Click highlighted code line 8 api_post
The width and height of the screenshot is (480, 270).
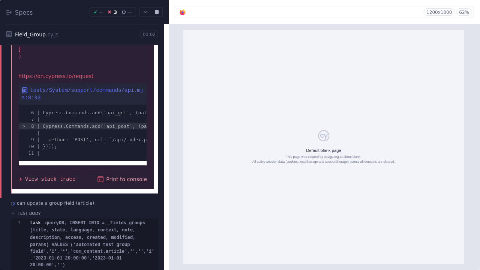tap(82, 126)
